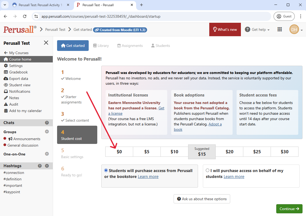Click the plus icon to add a hashtag
Viewport: 306px width, 216px height.
(x=47, y=166)
